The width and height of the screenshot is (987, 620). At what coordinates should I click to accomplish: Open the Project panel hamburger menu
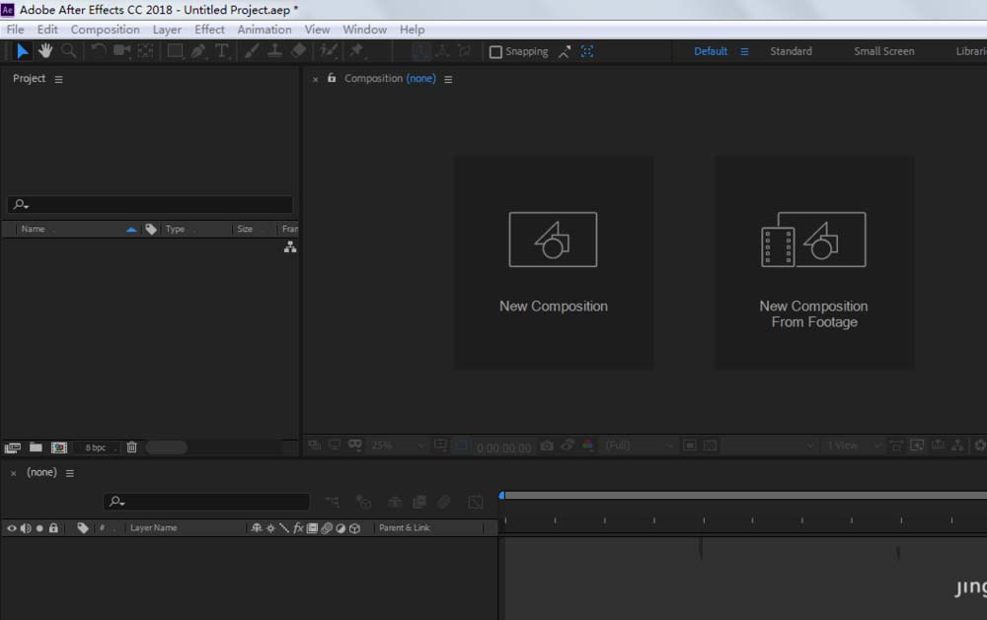(58, 79)
